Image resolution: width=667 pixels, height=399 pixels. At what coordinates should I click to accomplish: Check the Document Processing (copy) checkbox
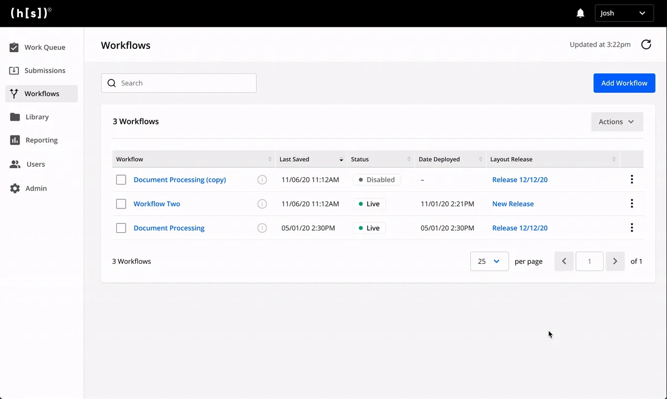point(121,180)
